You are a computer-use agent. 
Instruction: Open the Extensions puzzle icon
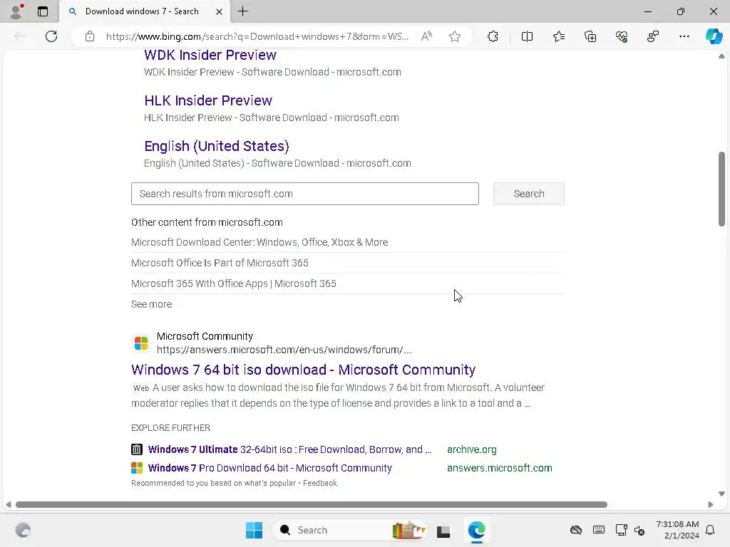click(493, 36)
